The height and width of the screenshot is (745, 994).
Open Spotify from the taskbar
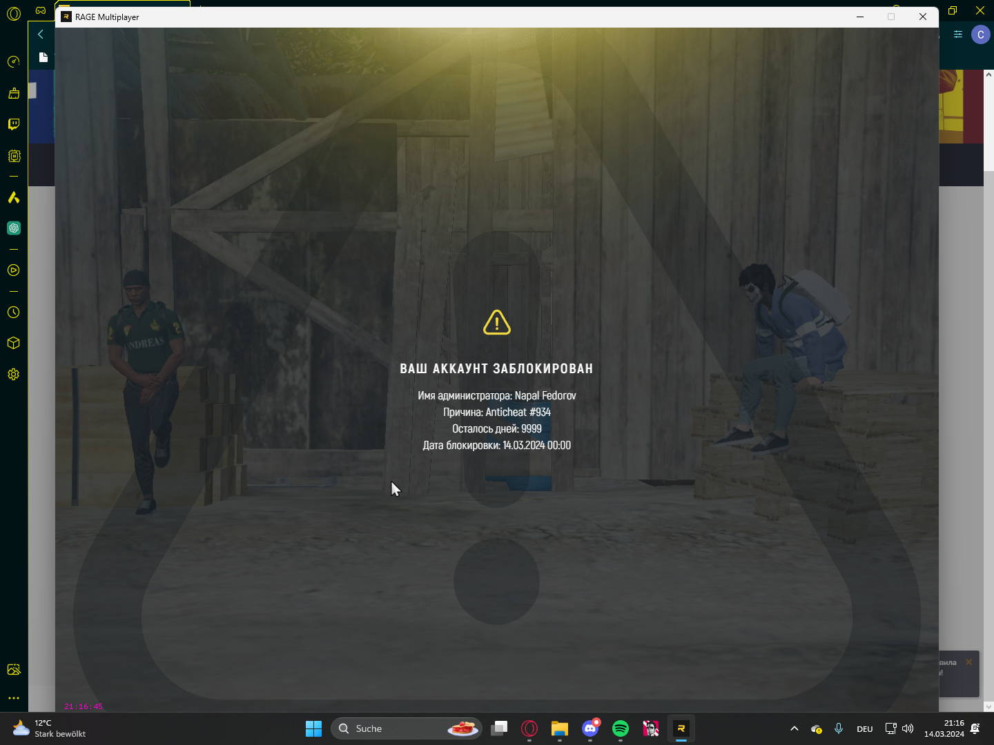click(x=621, y=728)
